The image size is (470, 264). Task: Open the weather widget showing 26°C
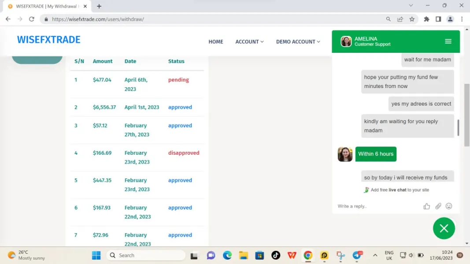(x=26, y=255)
